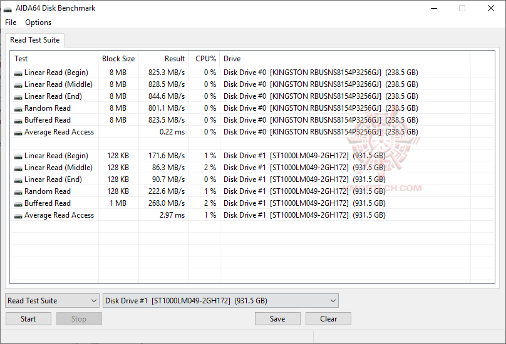
Task: Click the 1 MB block size cell
Action: pyautogui.click(x=118, y=203)
